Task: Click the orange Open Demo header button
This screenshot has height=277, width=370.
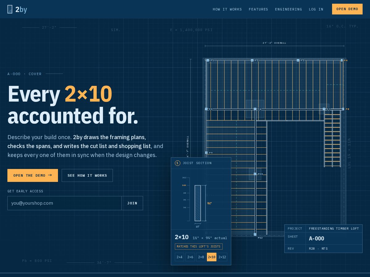Action: [x=347, y=9]
